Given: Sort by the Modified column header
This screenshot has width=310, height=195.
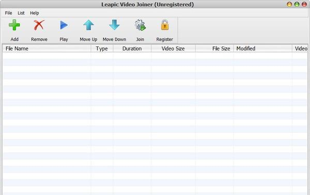Looking at the screenshot, I should point(263,48).
